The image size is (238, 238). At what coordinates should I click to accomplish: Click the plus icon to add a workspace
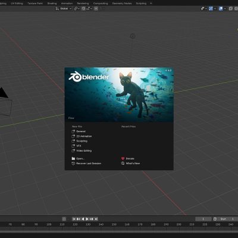click(x=151, y=4)
